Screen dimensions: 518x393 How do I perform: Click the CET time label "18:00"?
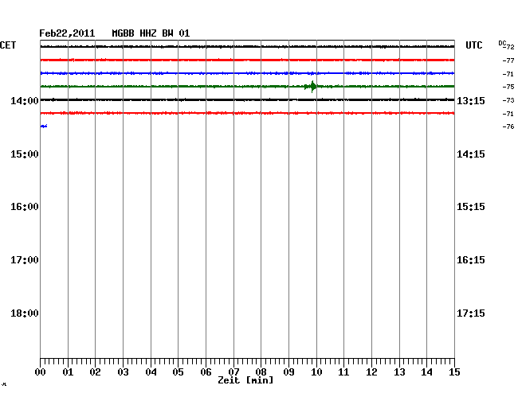[25, 313]
